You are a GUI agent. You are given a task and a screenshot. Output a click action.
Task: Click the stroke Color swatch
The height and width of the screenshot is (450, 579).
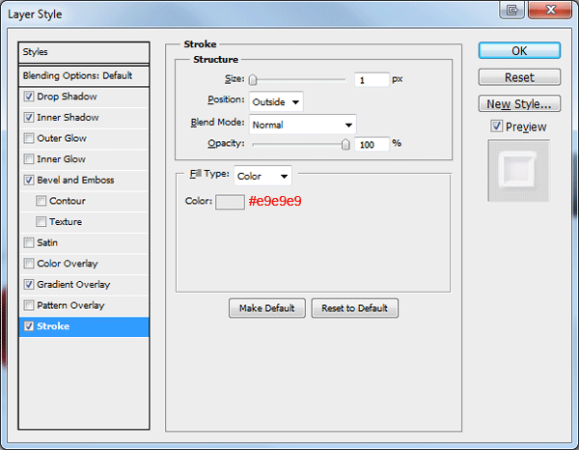(x=230, y=202)
